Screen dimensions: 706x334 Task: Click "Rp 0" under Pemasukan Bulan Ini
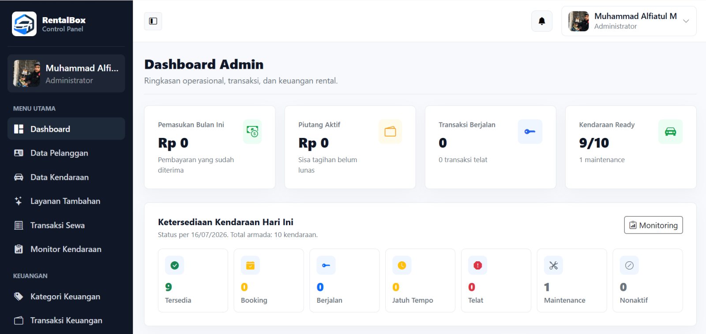pyautogui.click(x=173, y=143)
